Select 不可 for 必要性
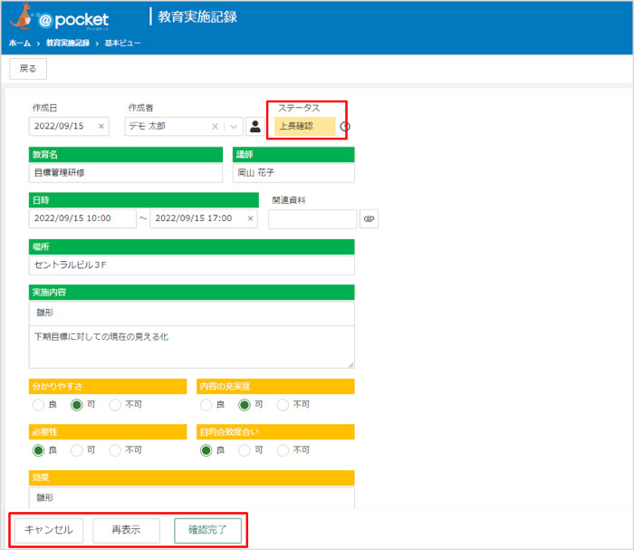Viewport: 634px width, 550px height. (x=115, y=450)
